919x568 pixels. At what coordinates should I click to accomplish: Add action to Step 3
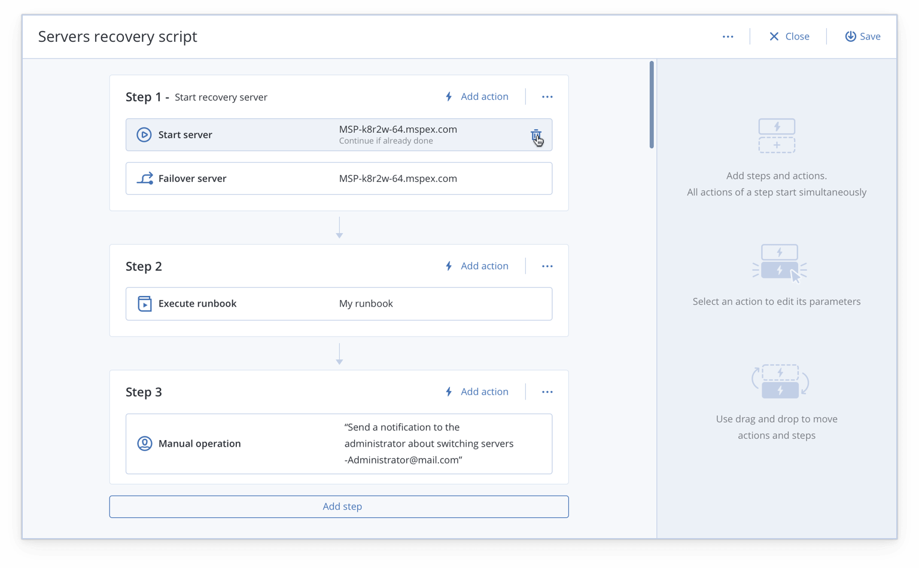[x=477, y=392]
